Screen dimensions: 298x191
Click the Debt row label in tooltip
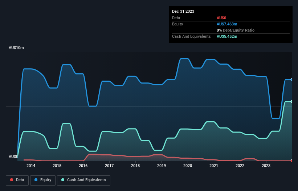coord(176,18)
